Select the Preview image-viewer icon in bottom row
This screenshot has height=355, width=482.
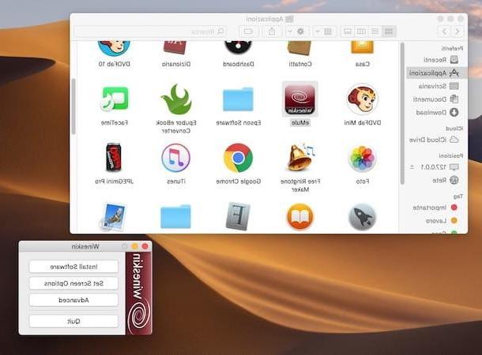(113, 217)
